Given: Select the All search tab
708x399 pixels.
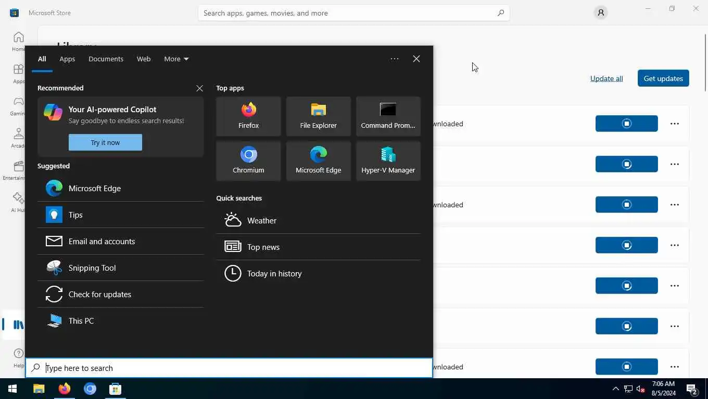Looking at the screenshot, I should (42, 59).
